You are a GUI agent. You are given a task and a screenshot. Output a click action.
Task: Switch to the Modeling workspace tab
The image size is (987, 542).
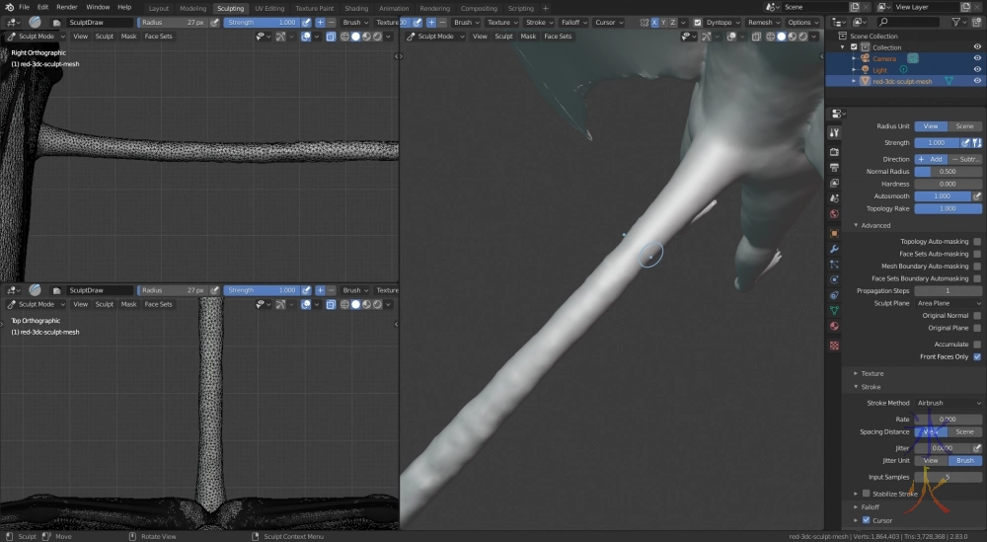point(192,8)
